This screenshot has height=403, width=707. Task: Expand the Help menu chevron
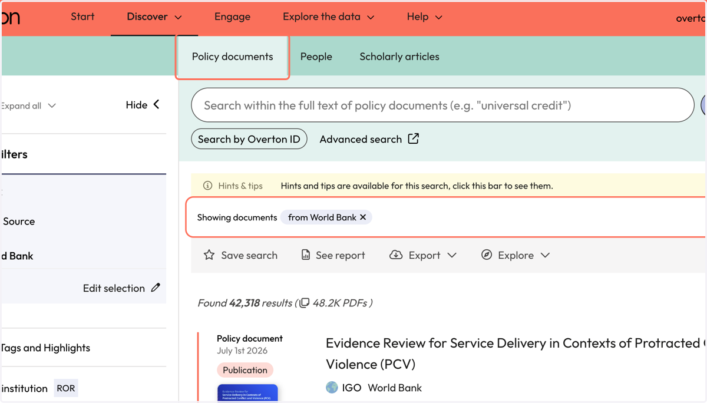439,18
